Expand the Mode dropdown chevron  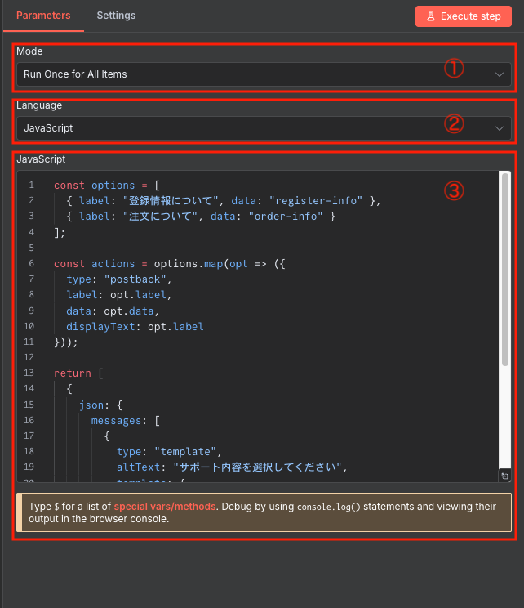click(x=500, y=74)
